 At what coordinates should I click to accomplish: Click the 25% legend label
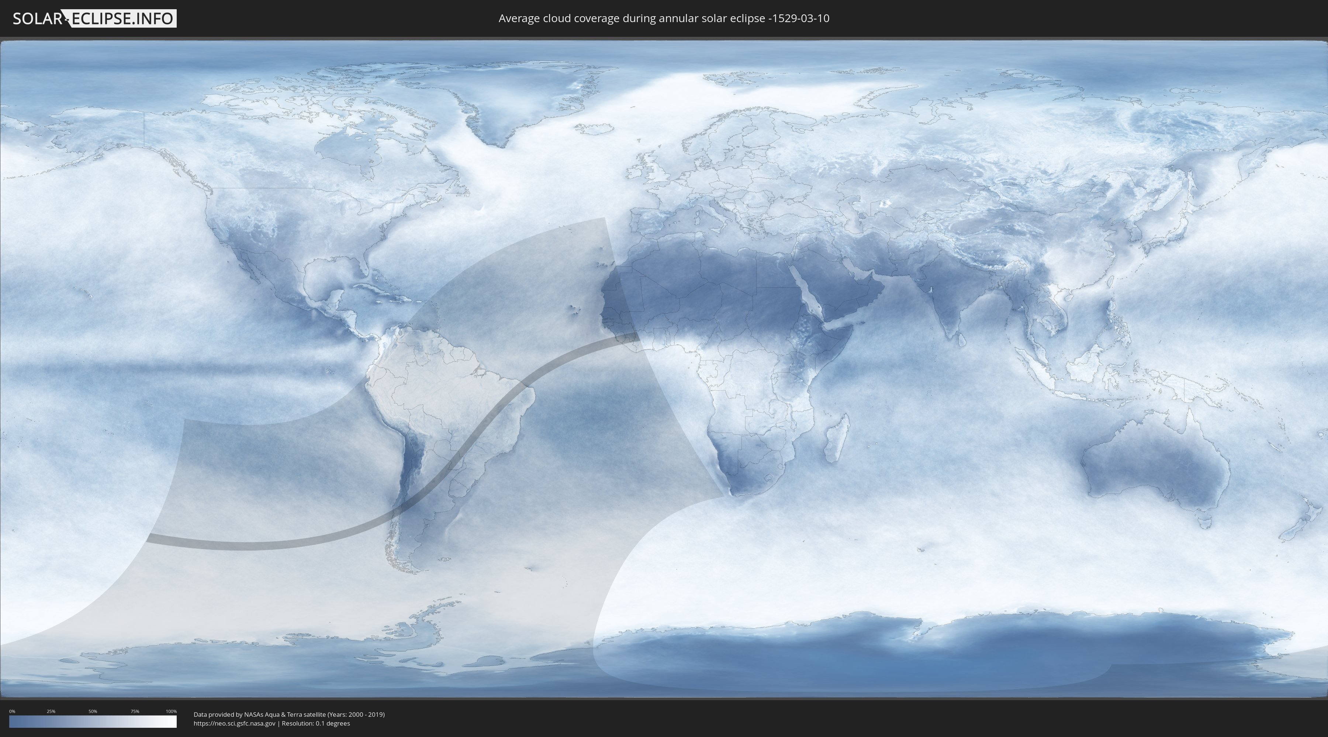tap(51, 711)
